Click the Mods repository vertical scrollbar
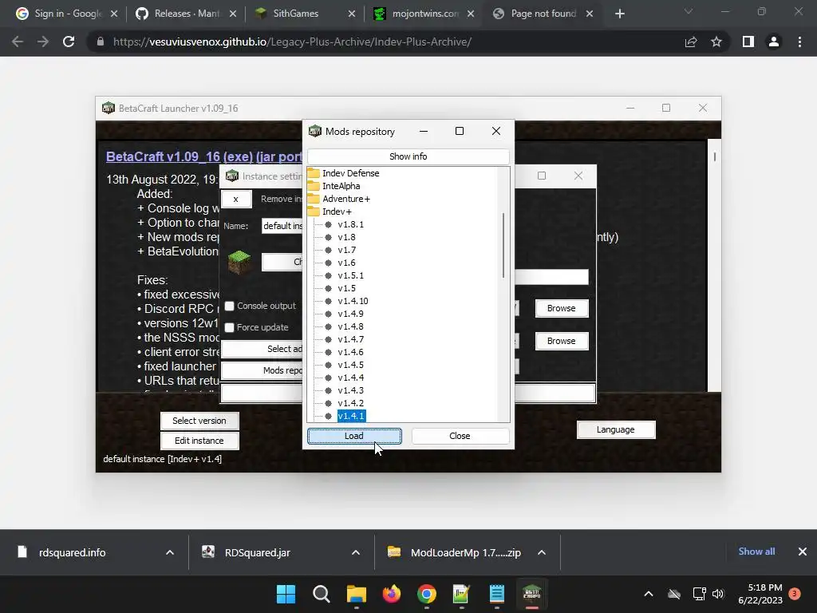The width and height of the screenshot is (817, 613). tap(503, 245)
